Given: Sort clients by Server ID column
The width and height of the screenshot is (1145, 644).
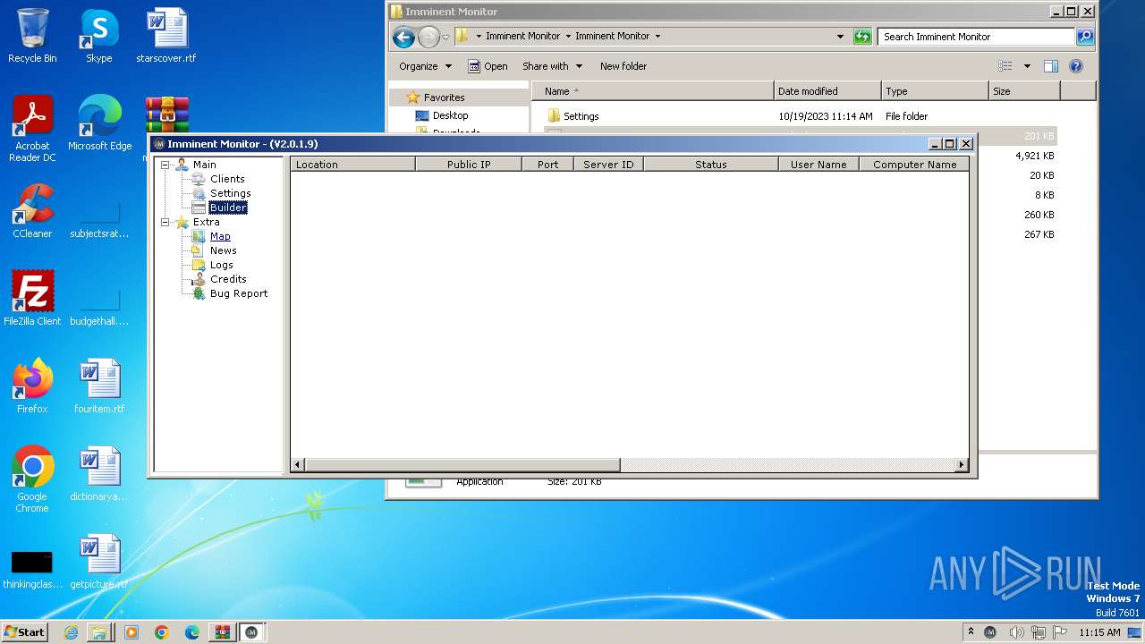Looking at the screenshot, I should click(x=608, y=165).
